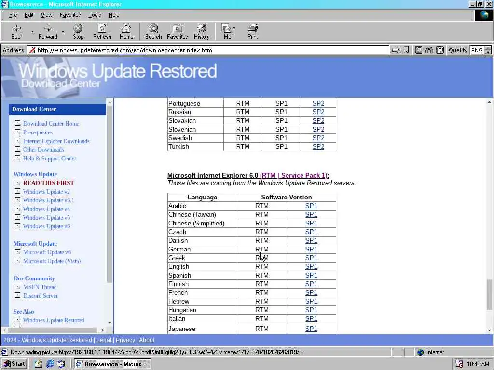Open the Search pane
Viewport: 494px width, 370px height.
(153, 31)
